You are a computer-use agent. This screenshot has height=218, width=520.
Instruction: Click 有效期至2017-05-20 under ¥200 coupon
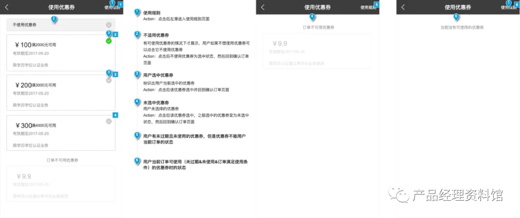click(x=30, y=94)
